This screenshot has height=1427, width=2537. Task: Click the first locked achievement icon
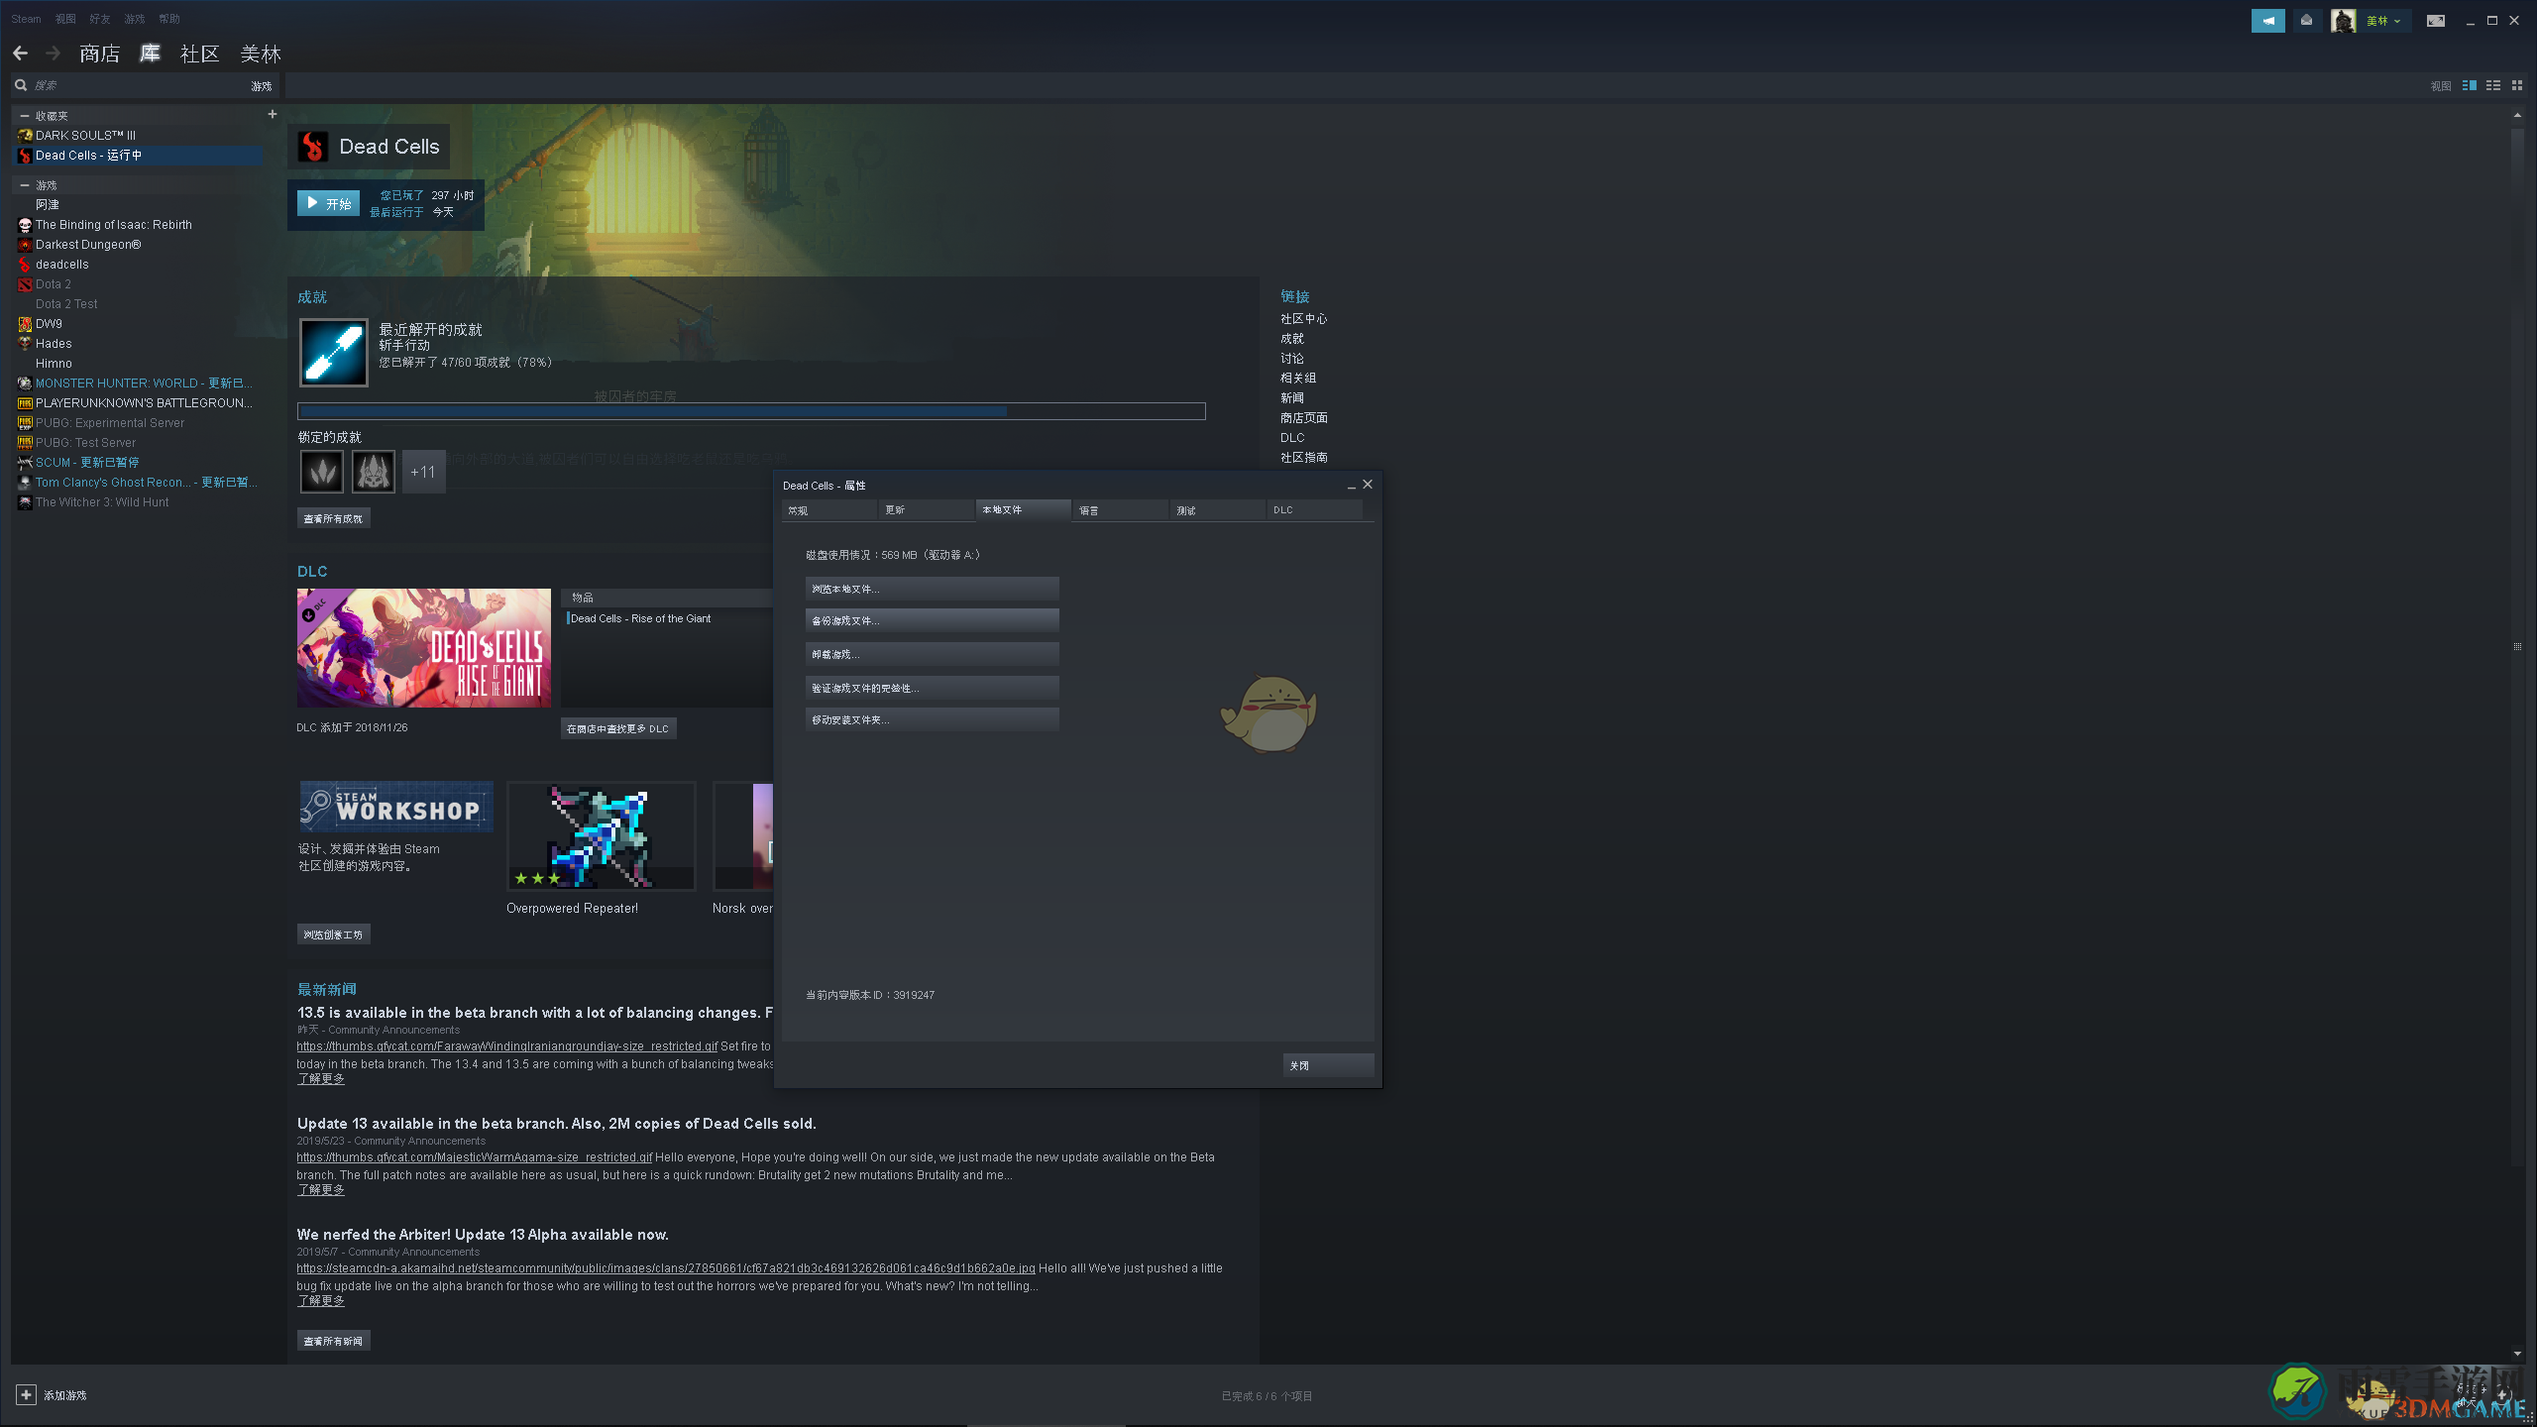click(x=322, y=472)
